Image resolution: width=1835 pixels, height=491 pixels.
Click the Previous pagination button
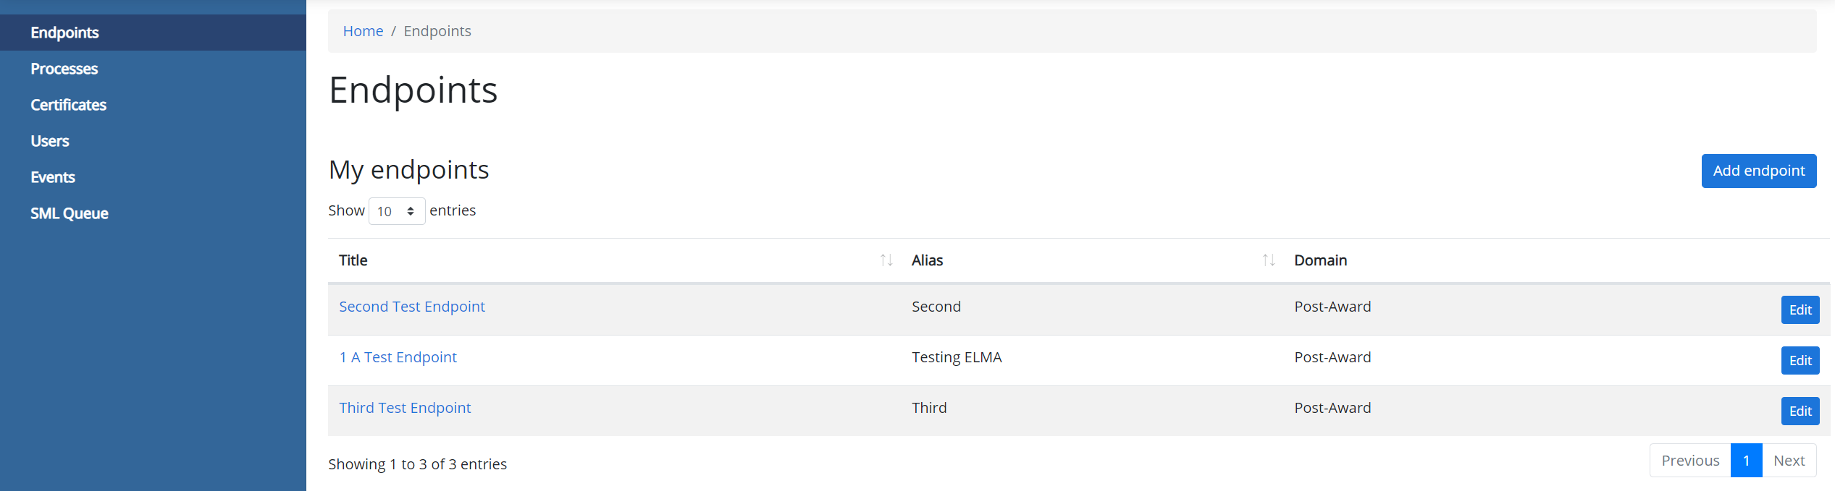click(x=1689, y=461)
